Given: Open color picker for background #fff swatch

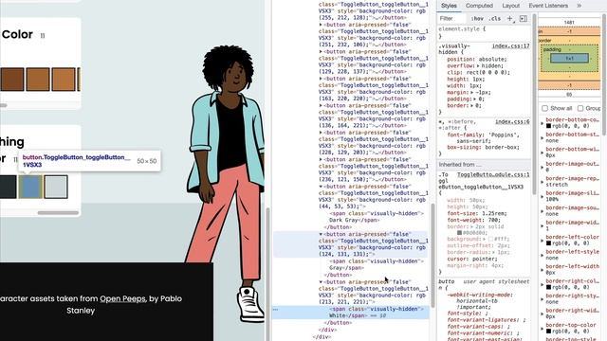Looking at the screenshot, I should (490, 239).
